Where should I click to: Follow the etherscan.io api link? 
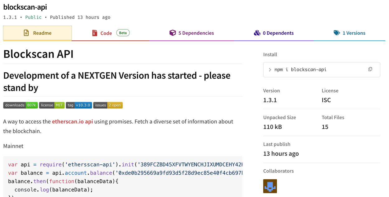tap(72, 121)
